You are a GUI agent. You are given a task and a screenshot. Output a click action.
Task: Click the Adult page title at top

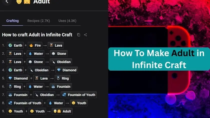[x=41, y=1]
